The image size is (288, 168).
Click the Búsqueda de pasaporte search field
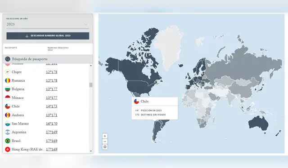tap(48, 59)
